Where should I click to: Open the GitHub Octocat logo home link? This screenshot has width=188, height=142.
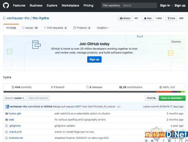(6, 5)
